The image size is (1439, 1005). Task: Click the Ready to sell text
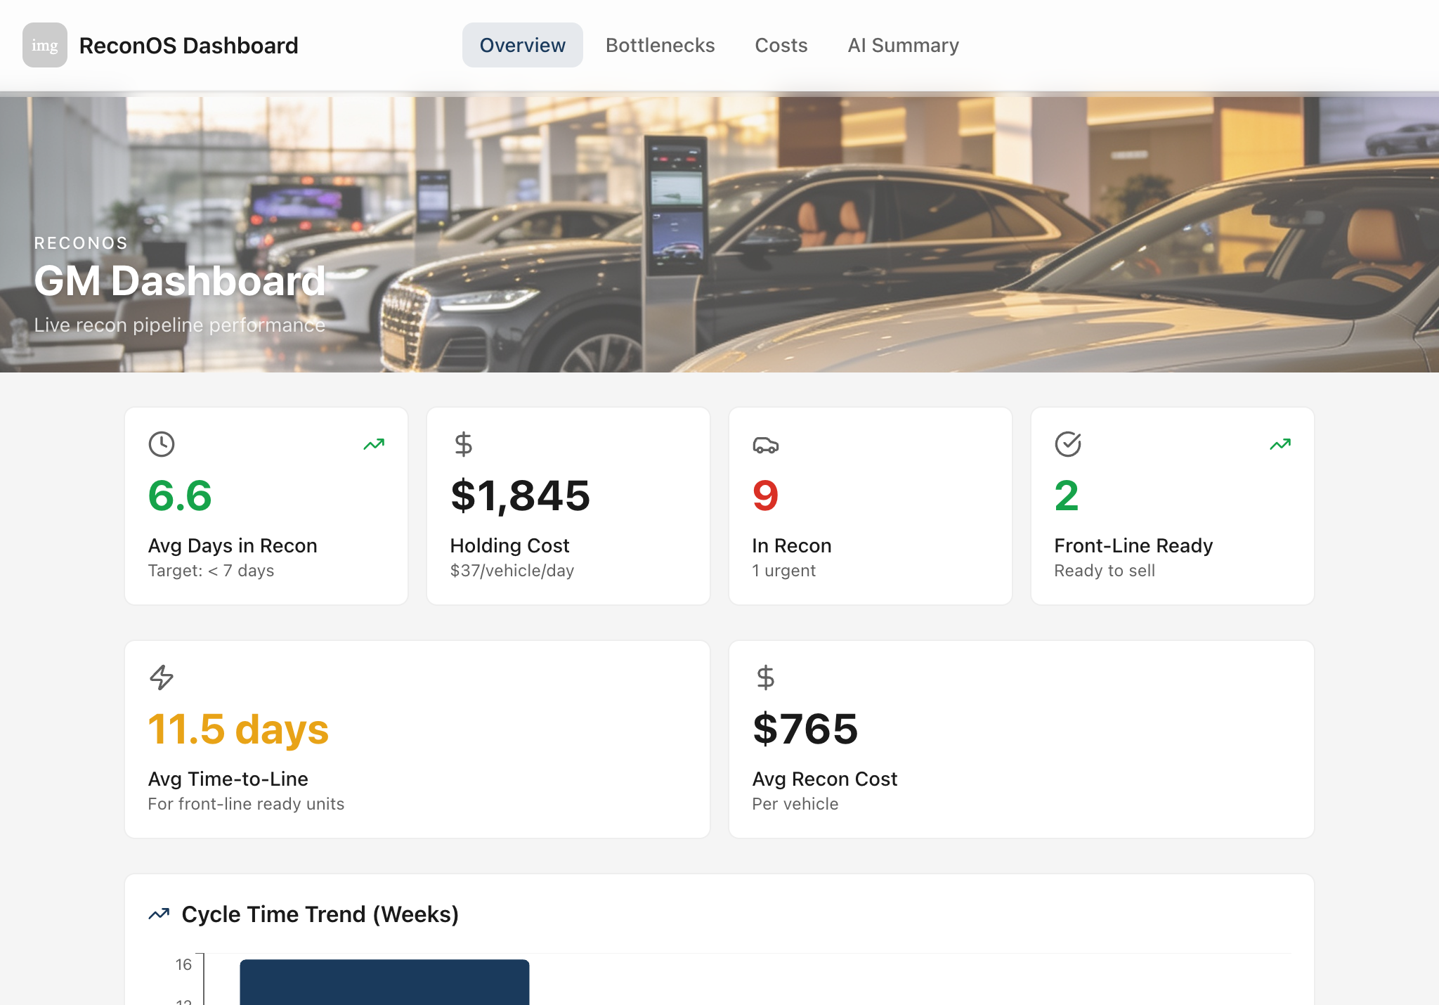(x=1105, y=571)
